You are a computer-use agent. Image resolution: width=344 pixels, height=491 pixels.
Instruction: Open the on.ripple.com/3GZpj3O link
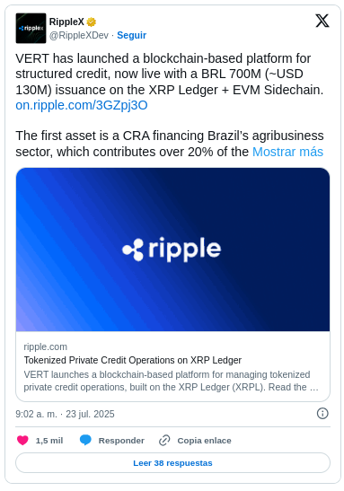[82, 105]
